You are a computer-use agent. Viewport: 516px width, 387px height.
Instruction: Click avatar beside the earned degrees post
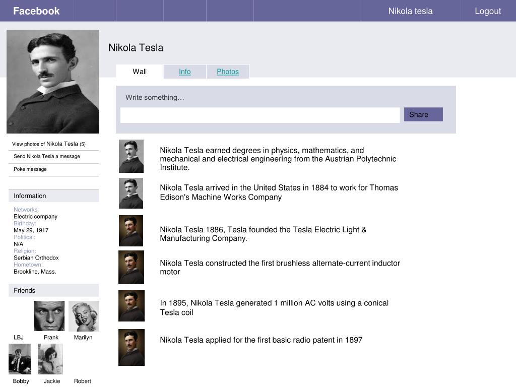pyautogui.click(x=131, y=156)
